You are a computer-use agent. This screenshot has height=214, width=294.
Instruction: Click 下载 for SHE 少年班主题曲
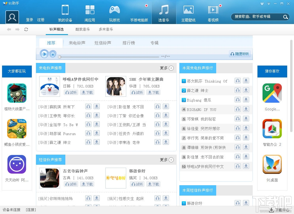[153, 92]
